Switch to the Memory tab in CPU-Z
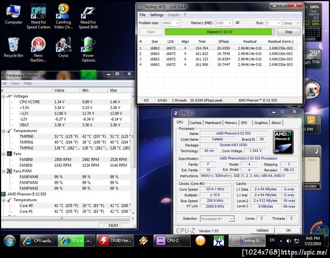The height and width of the screenshot is (258, 330). pyautogui.click(x=230, y=123)
